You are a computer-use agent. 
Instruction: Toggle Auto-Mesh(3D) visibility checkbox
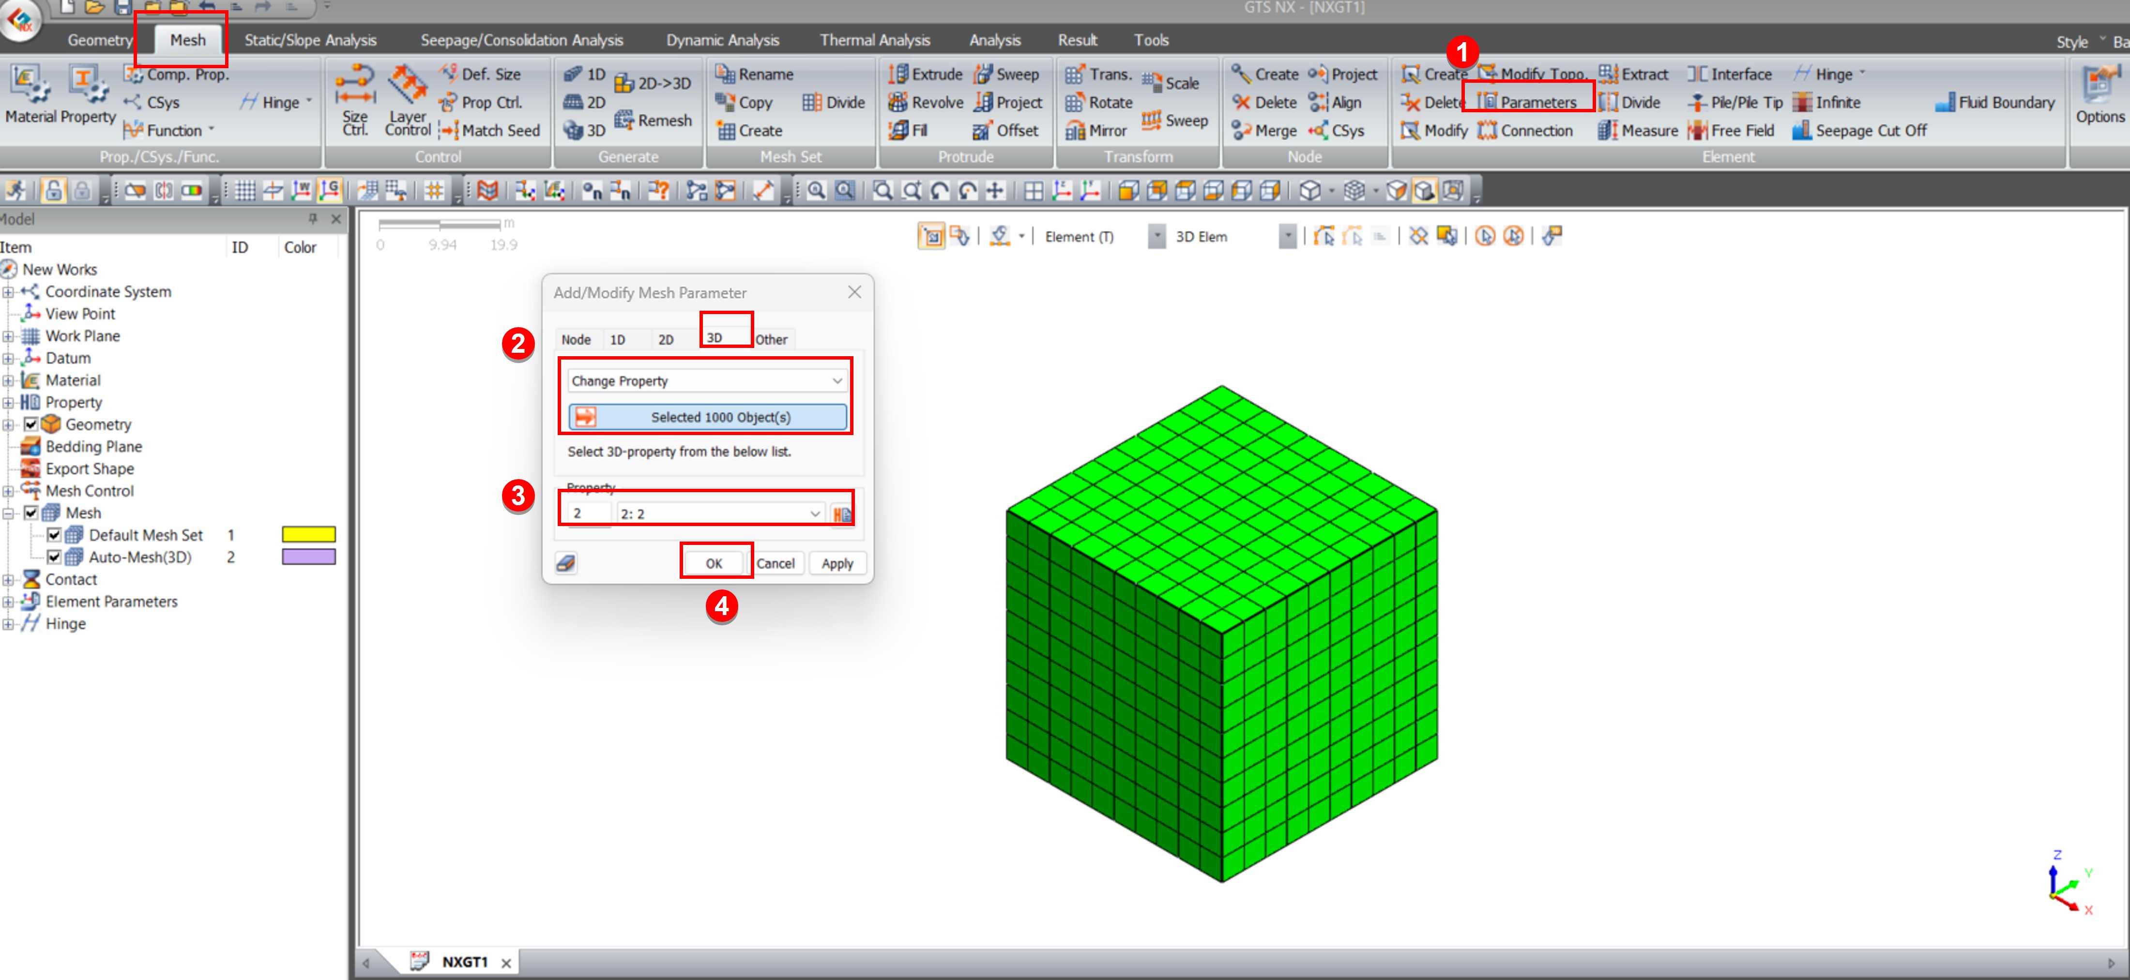pos(54,558)
